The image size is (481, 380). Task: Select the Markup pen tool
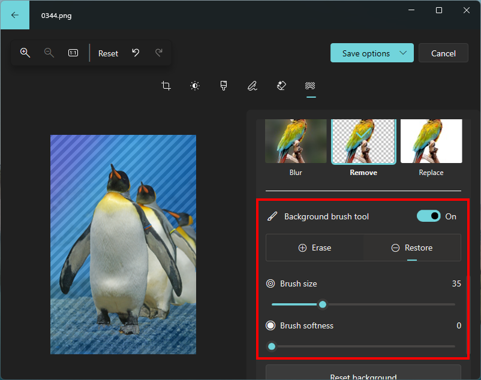(x=252, y=86)
